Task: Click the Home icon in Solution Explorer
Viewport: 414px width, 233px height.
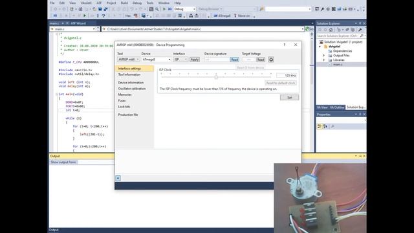Action: coord(331,30)
